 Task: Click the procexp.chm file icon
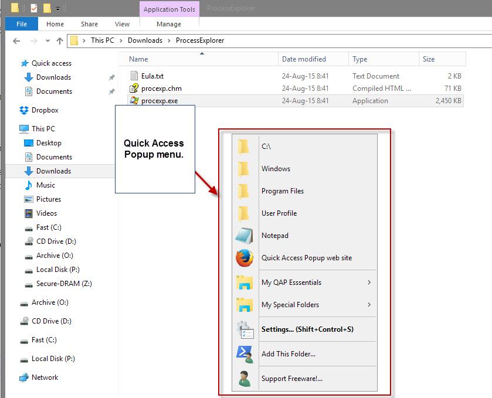(134, 88)
